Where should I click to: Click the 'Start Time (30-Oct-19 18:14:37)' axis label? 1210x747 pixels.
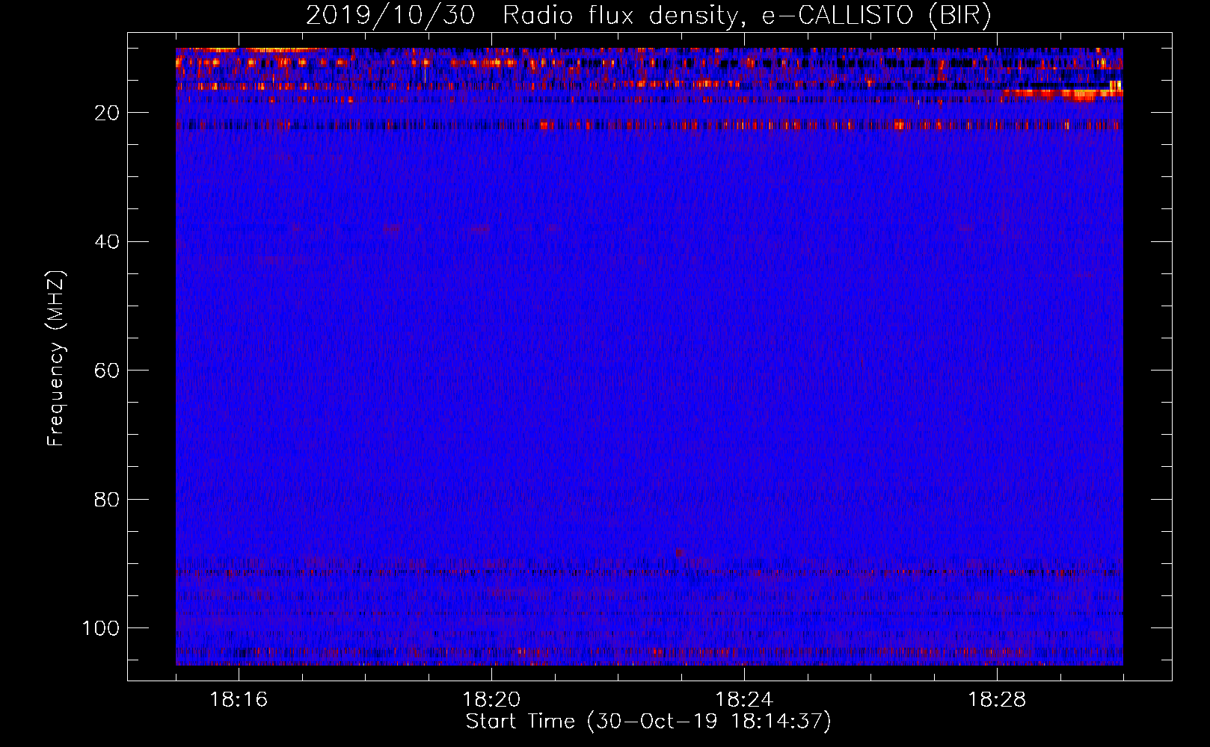(x=648, y=722)
